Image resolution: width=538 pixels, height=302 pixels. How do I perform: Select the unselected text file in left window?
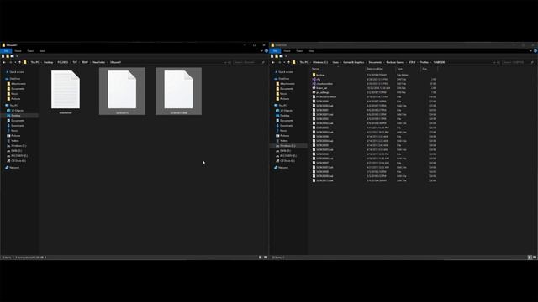(66, 91)
